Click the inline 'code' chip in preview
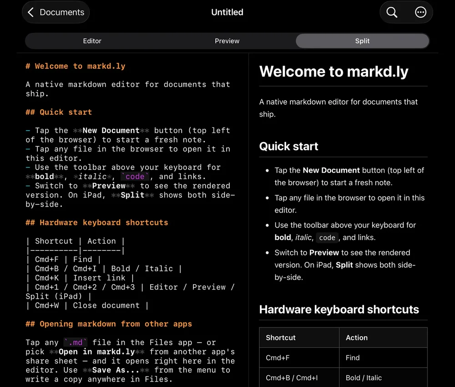This screenshot has height=387, width=455. click(327, 238)
